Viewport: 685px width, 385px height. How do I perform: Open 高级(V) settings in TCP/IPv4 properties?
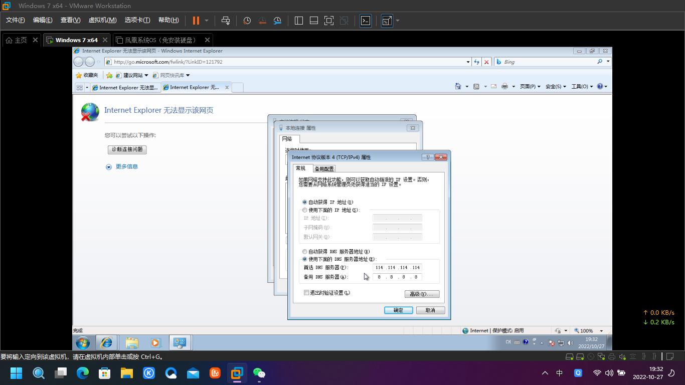tap(421, 294)
